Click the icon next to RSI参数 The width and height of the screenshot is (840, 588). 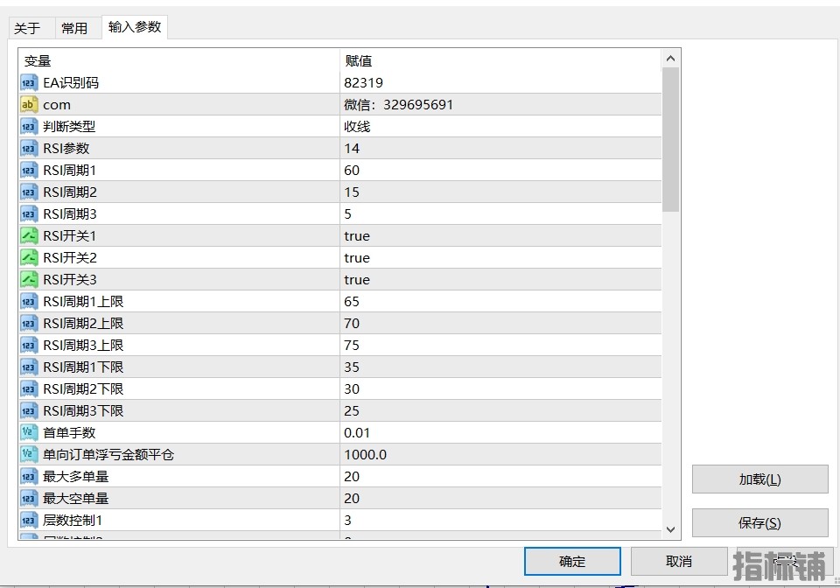[29, 149]
